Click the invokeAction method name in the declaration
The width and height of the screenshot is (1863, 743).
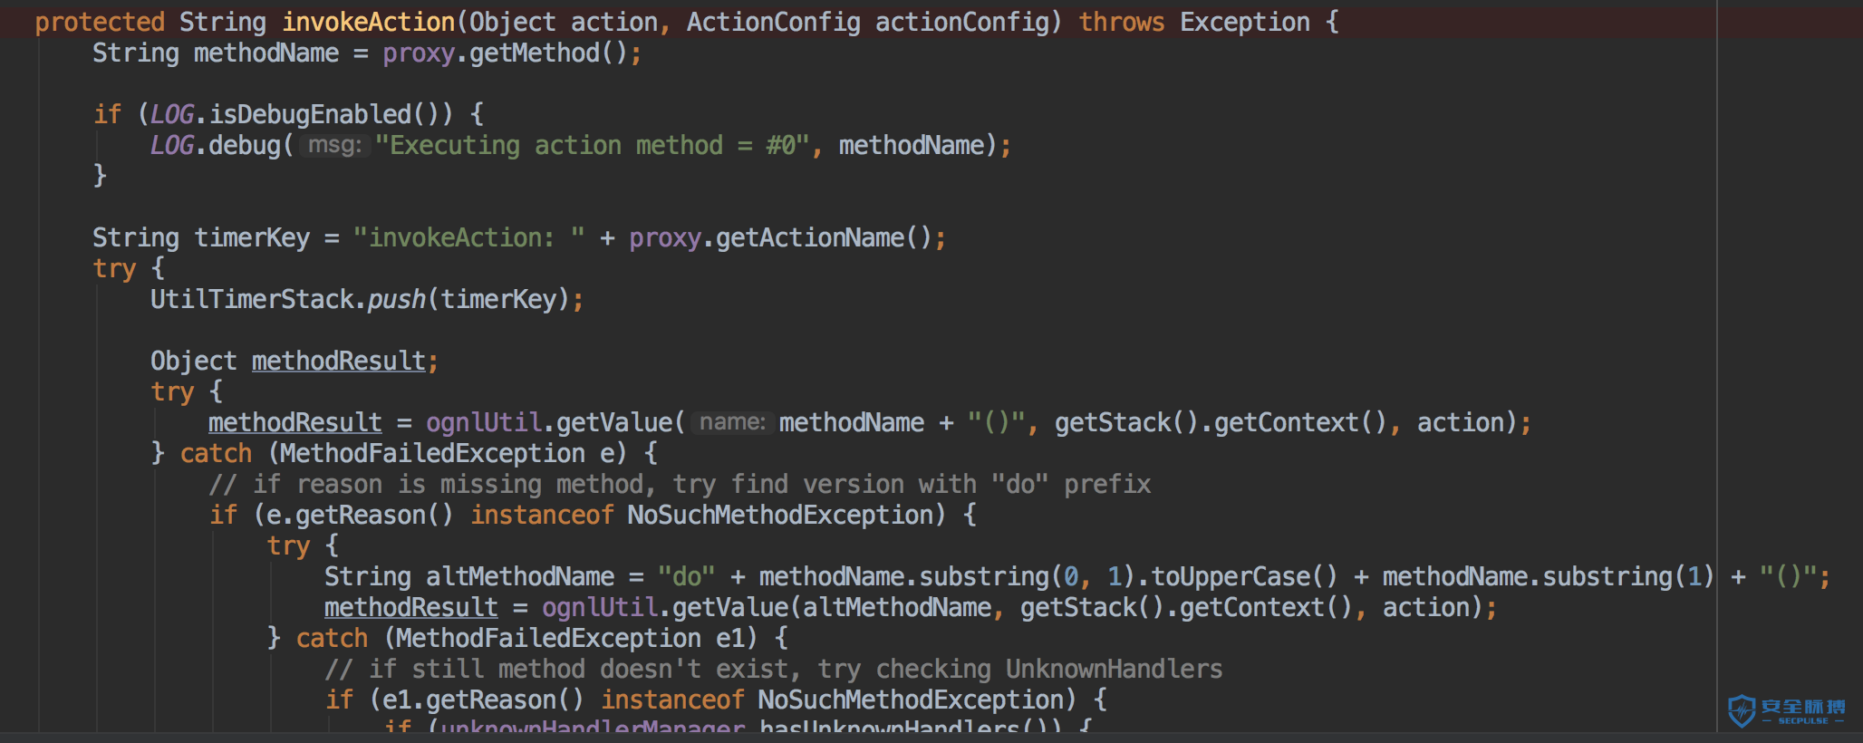tap(368, 22)
